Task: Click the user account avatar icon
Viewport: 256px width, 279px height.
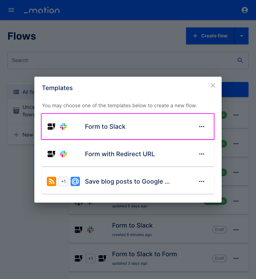Action: [x=245, y=10]
